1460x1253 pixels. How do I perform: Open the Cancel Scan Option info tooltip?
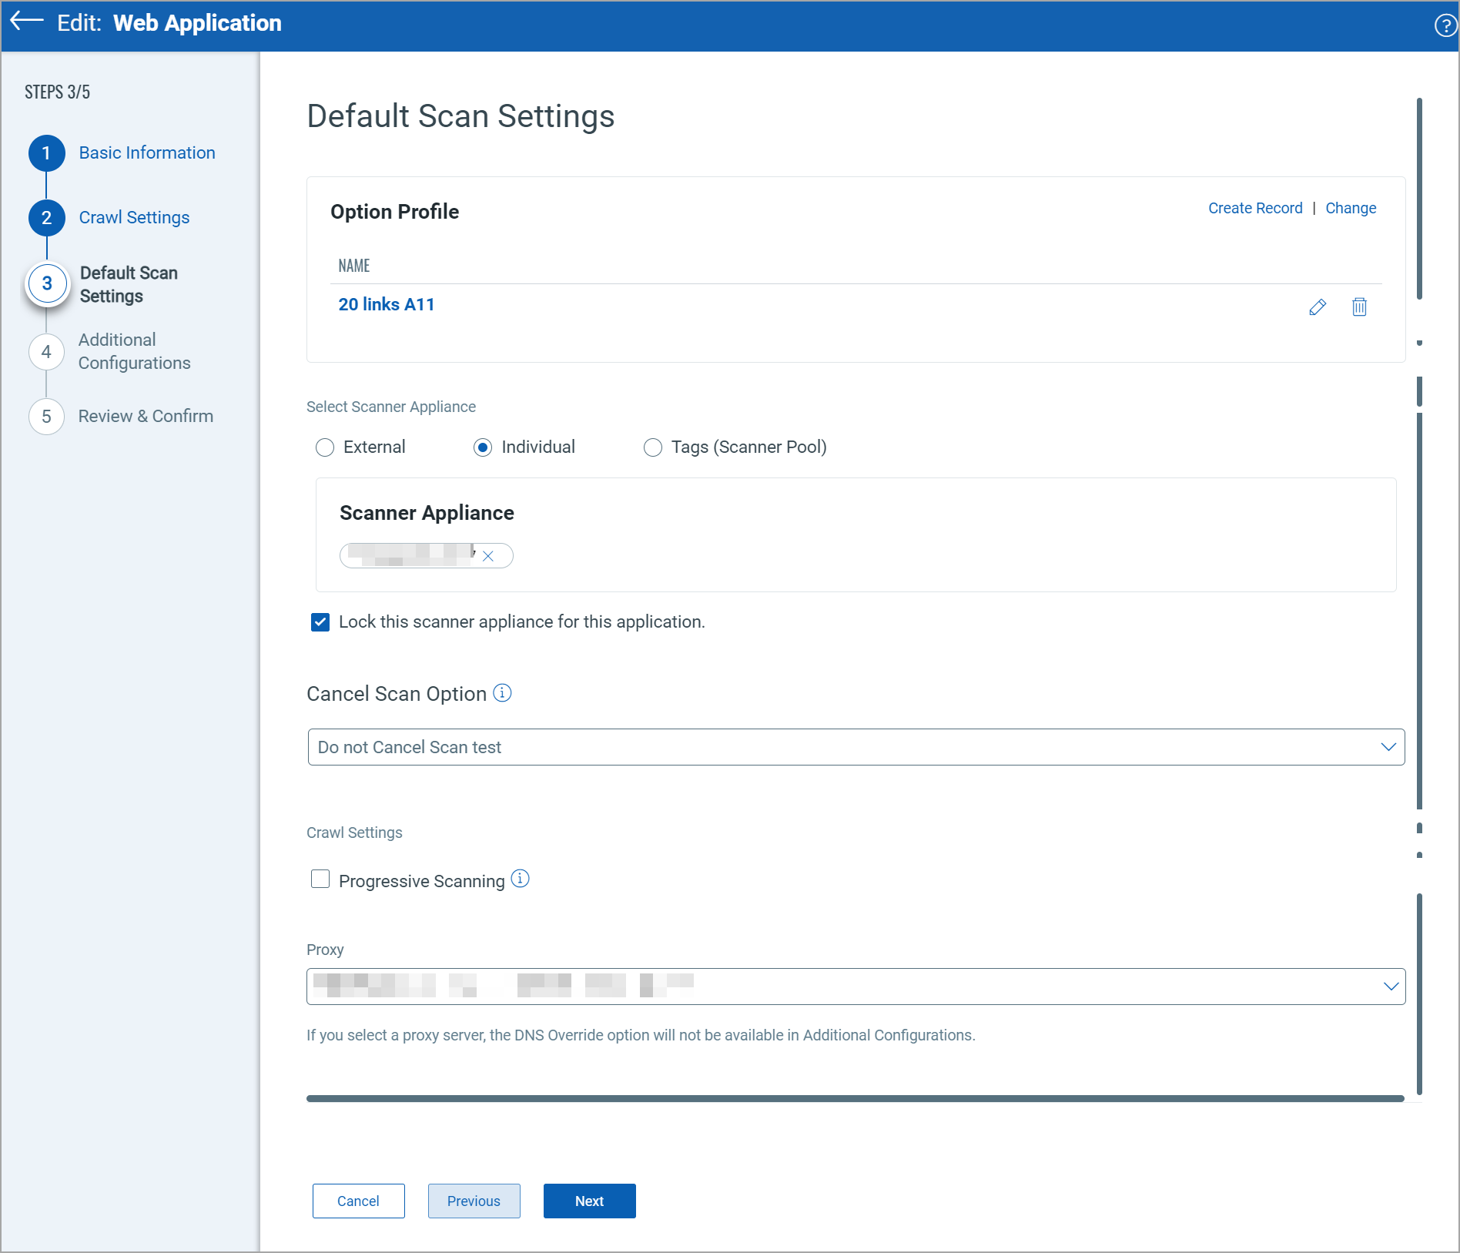click(x=502, y=693)
